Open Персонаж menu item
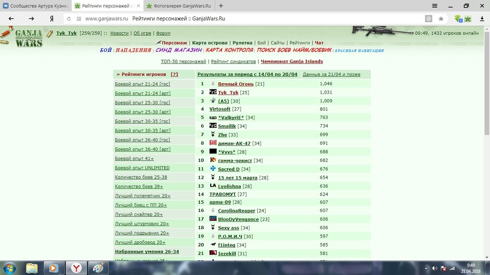Image resolution: width=490 pixels, height=275 pixels. [174, 43]
